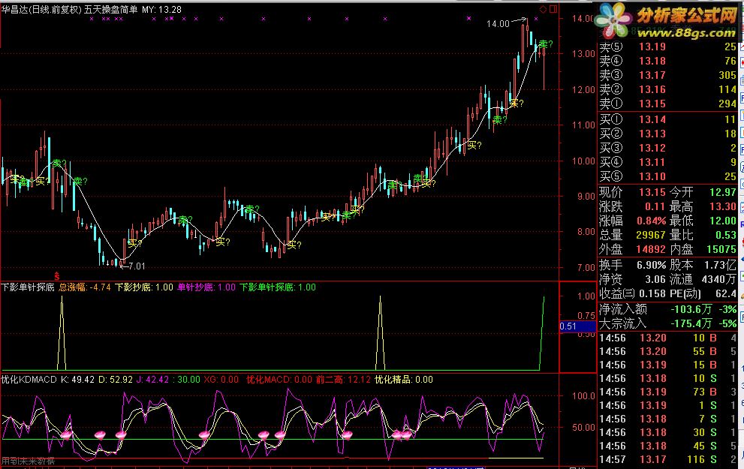Select the 买③ 13.12 order row
Viewport: 744px width, 469px height.
point(667,148)
